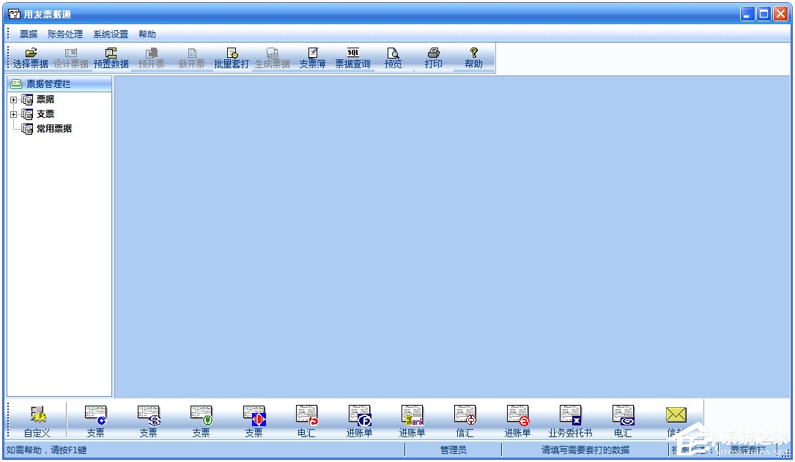
Task: Expand the 支票 tree node
Action: [x=13, y=114]
